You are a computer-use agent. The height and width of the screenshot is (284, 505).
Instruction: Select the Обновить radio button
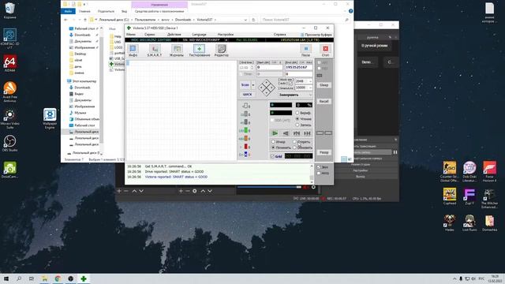pyautogui.click(x=294, y=148)
